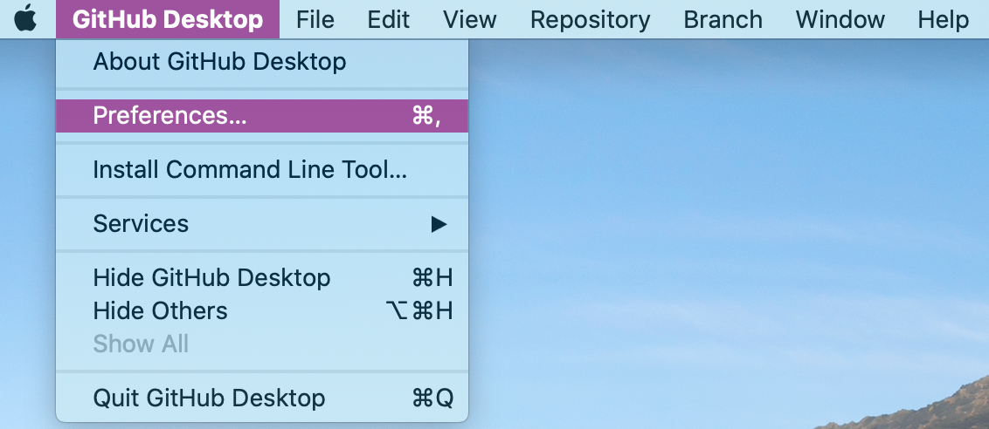Viewport: 989px width, 429px height.
Task: Open the Help menu
Action: pyautogui.click(x=943, y=19)
